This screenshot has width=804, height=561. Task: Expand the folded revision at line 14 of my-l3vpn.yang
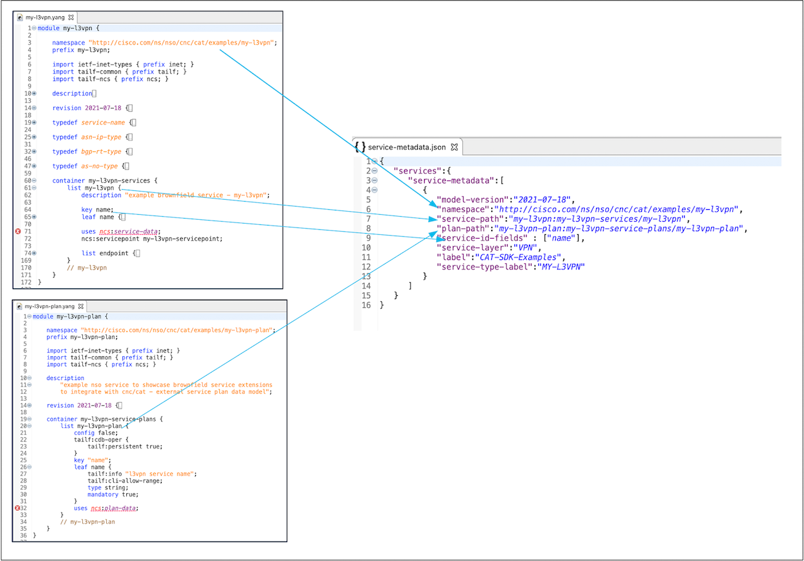pos(34,108)
